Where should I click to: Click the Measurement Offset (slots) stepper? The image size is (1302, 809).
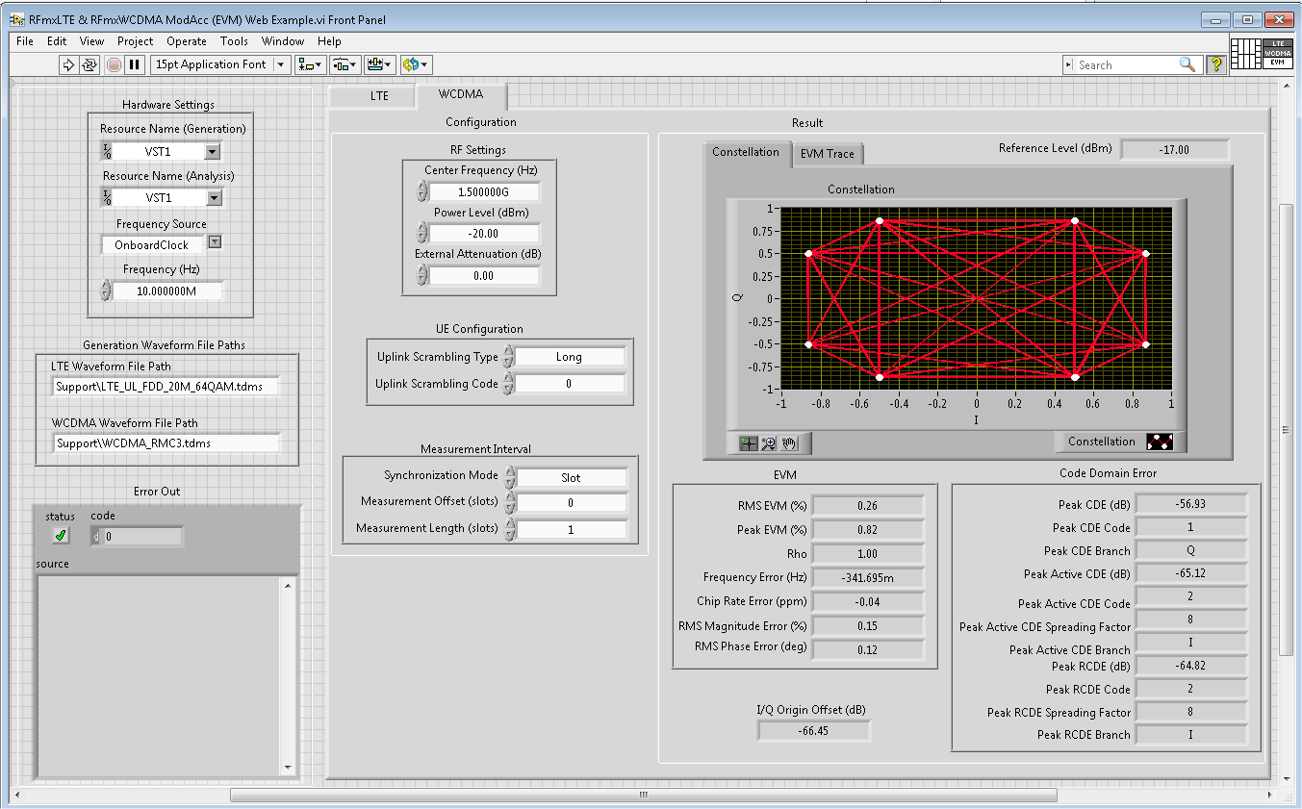coord(510,503)
